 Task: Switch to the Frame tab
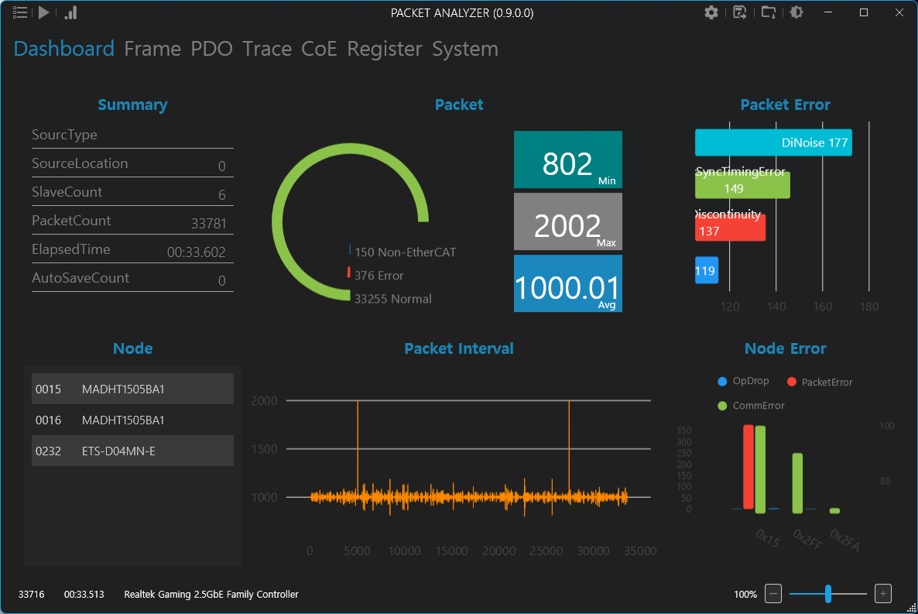click(x=152, y=49)
